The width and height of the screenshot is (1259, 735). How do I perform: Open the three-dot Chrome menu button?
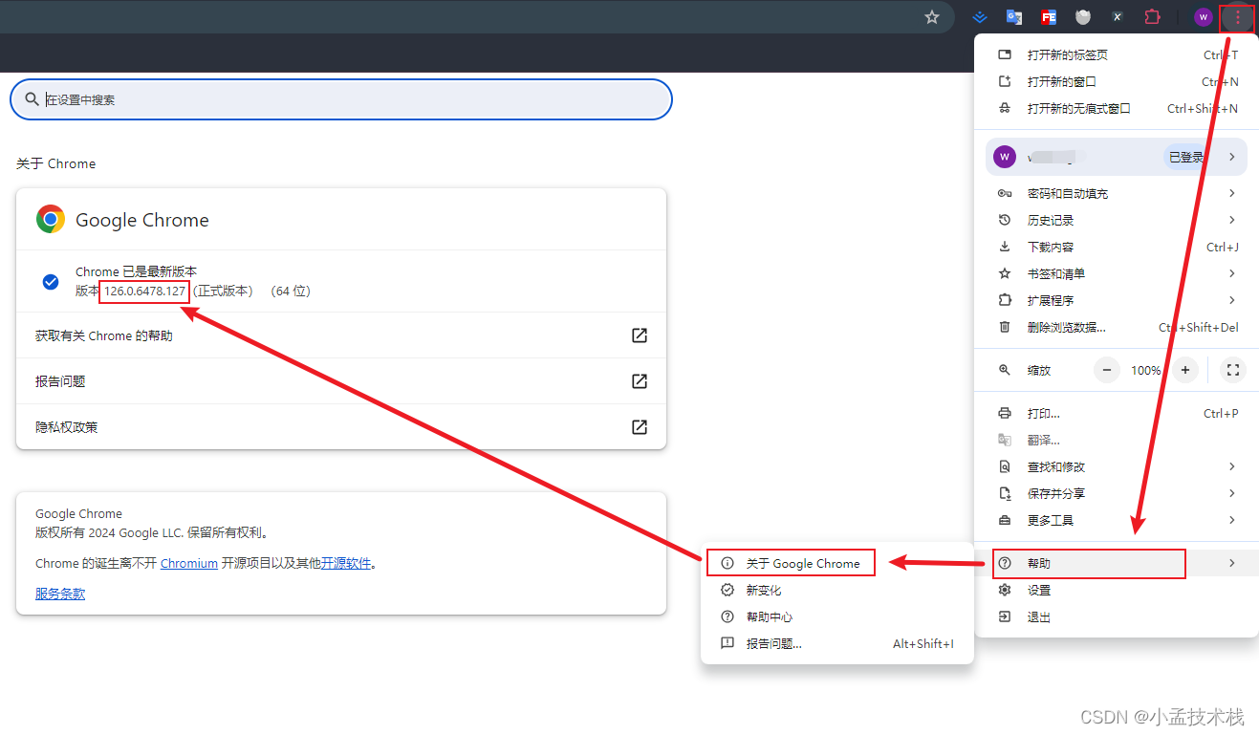(x=1238, y=17)
